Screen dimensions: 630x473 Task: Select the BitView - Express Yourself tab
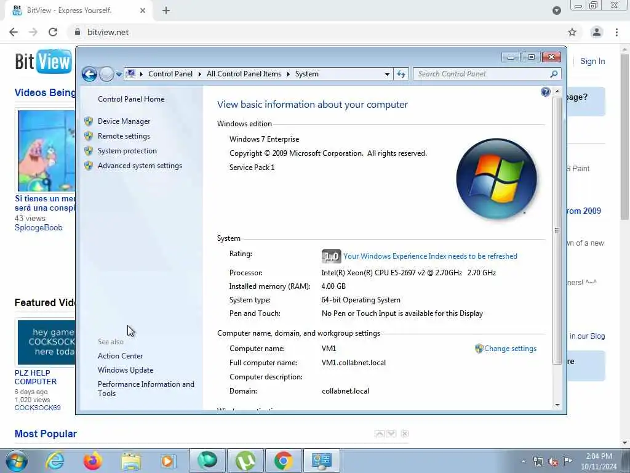point(79,11)
